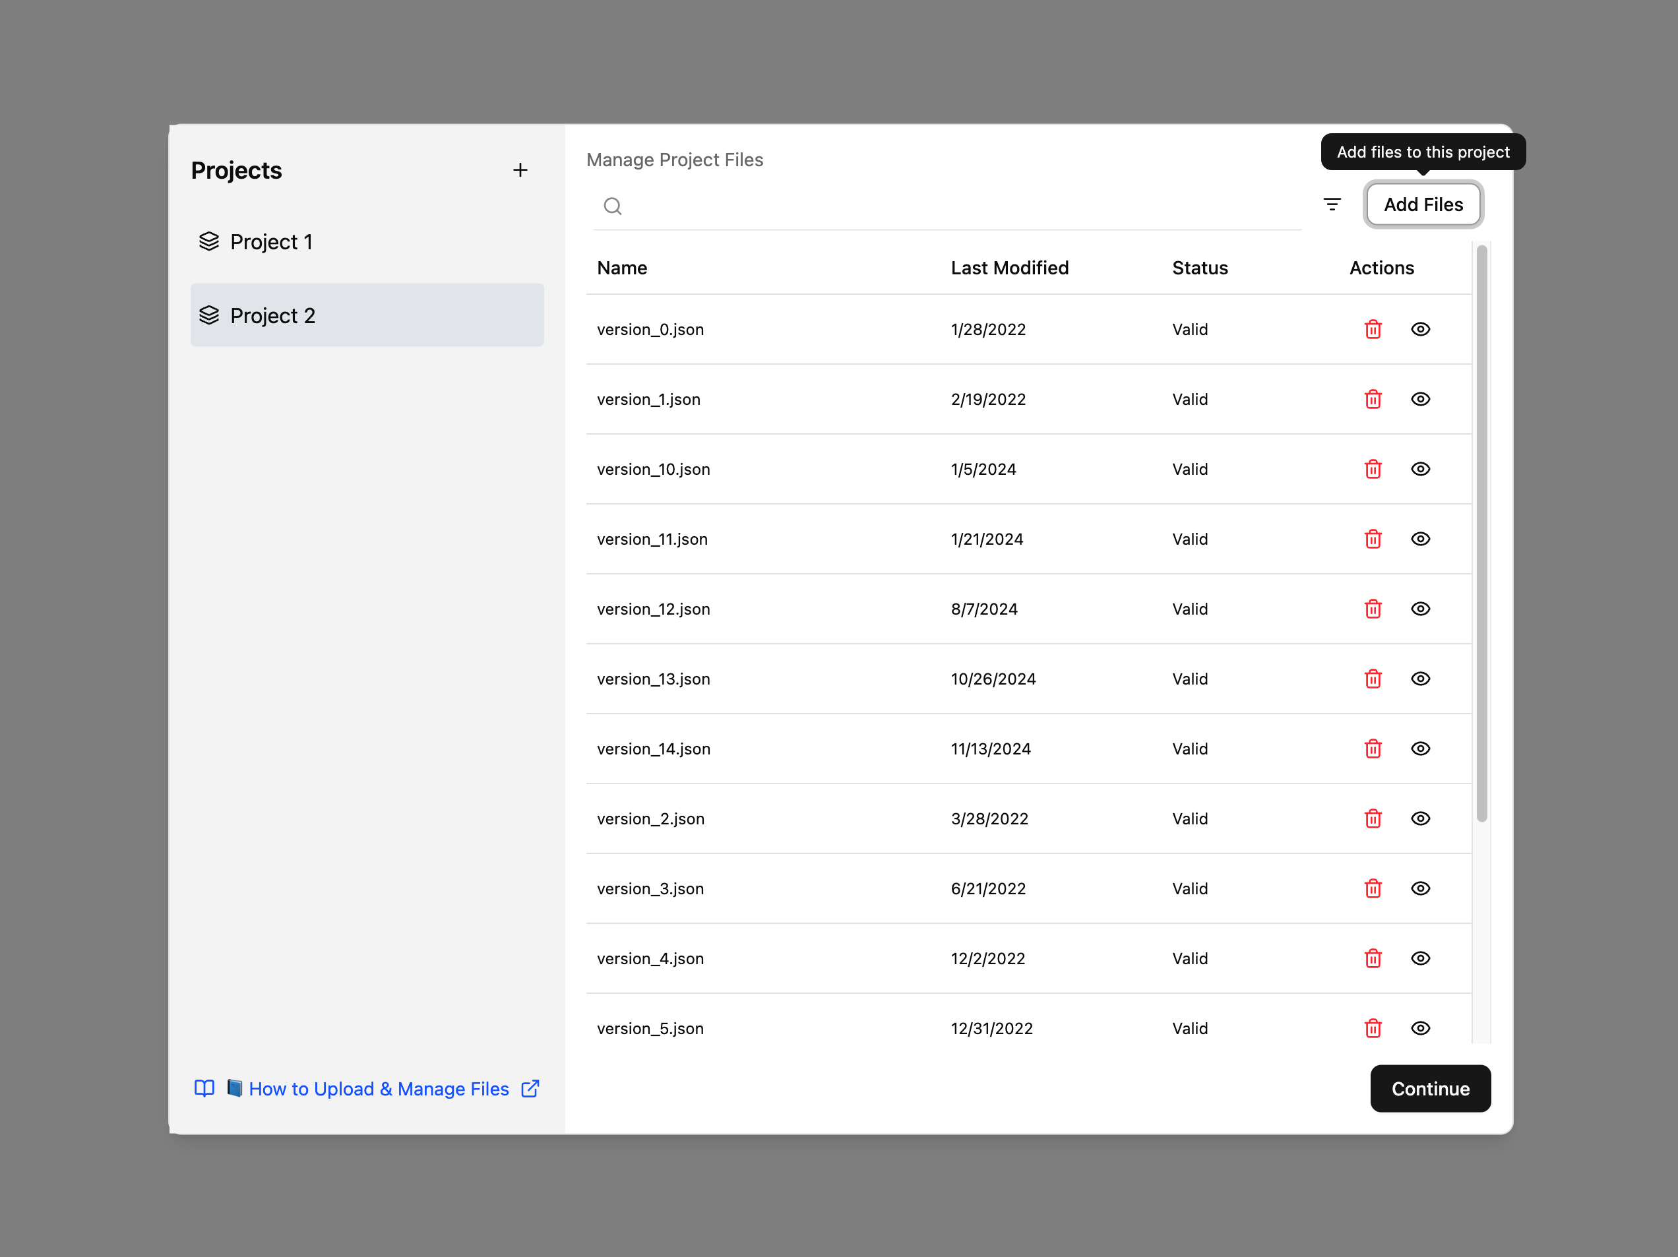Show version_13.json via eye icon
The image size is (1678, 1257).
point(1420,679)
